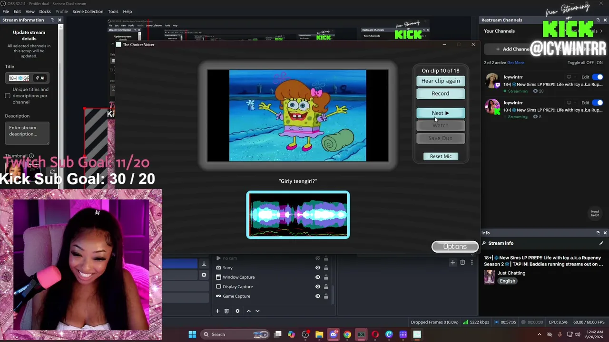This screenshot has width=609, height=342.
Task: Click the Windows taskbar search box
Action: 236,334
